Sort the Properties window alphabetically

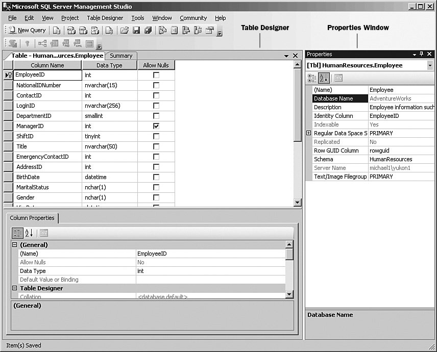[324, 78]
